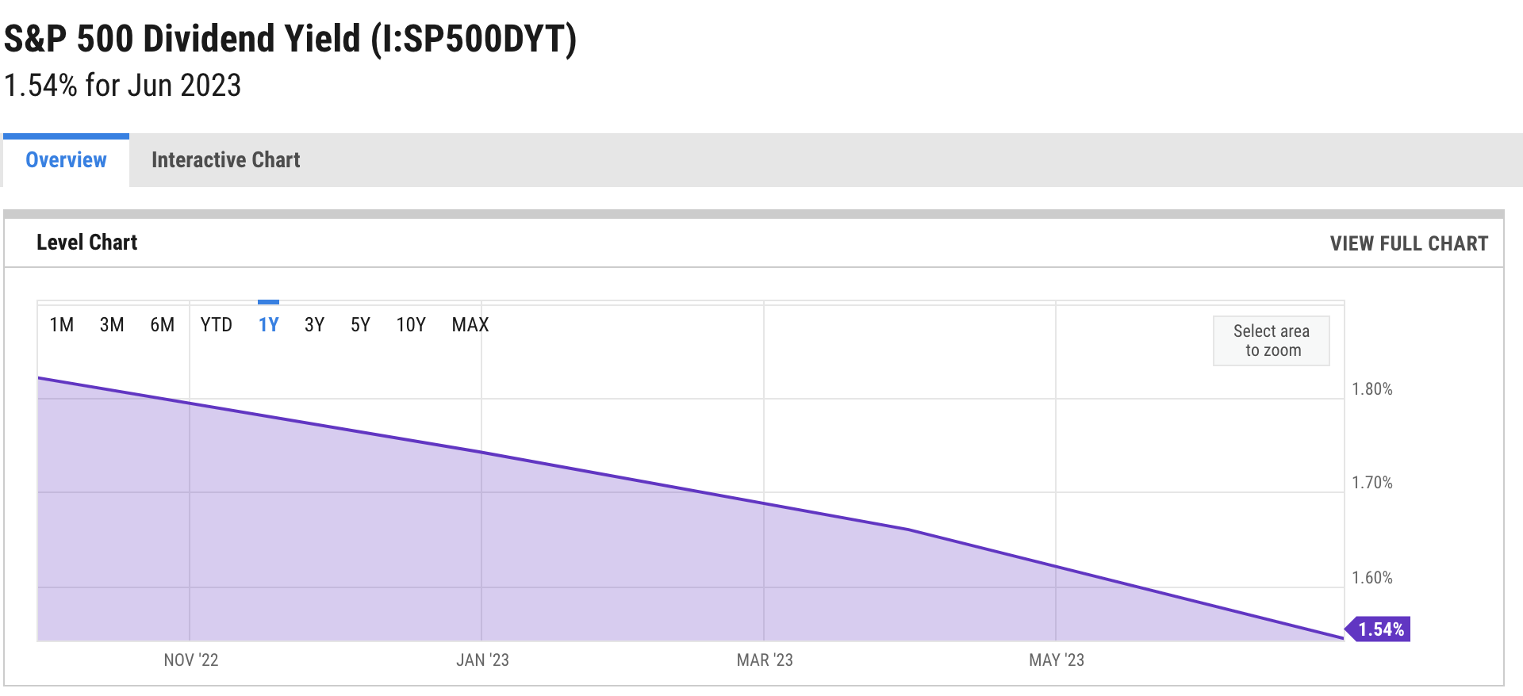Click the VIEW FULL CHART link
Viewport: 1523px width, 696px height.
[x=1409, y=243]
